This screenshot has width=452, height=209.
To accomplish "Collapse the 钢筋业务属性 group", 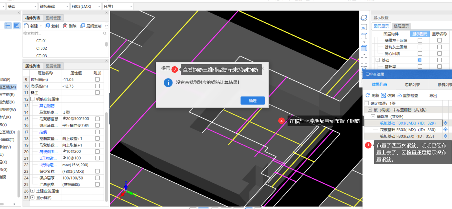I will pyautogui.click(x=32, y=99).
